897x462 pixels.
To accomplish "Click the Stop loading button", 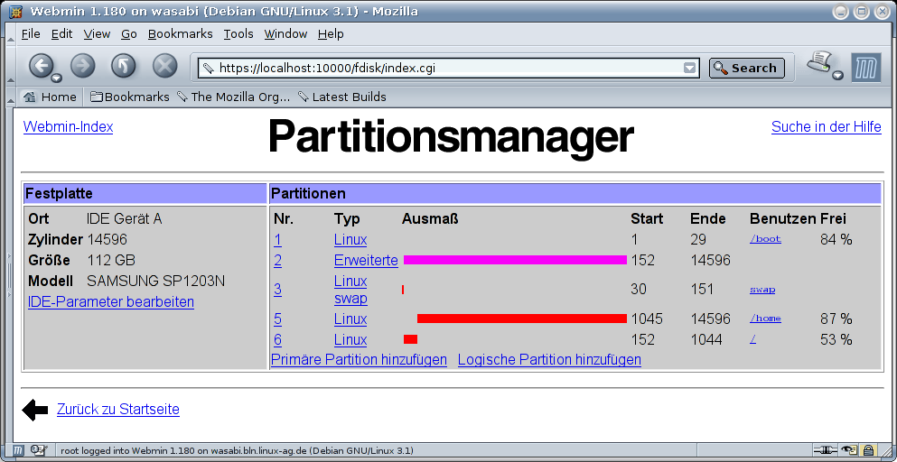I will 164,67.
